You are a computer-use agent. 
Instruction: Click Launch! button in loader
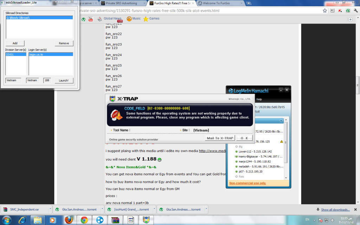(64, 81)
